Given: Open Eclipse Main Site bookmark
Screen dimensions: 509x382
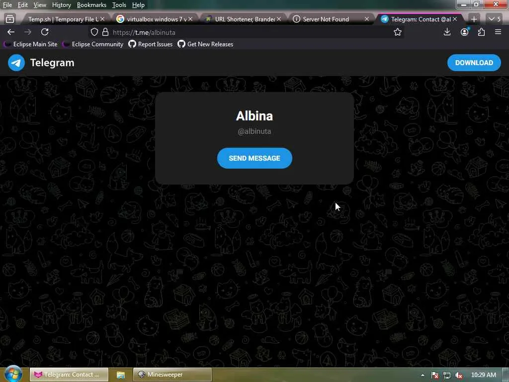Looking at the screenshot, I should click(x=30, y=44).
